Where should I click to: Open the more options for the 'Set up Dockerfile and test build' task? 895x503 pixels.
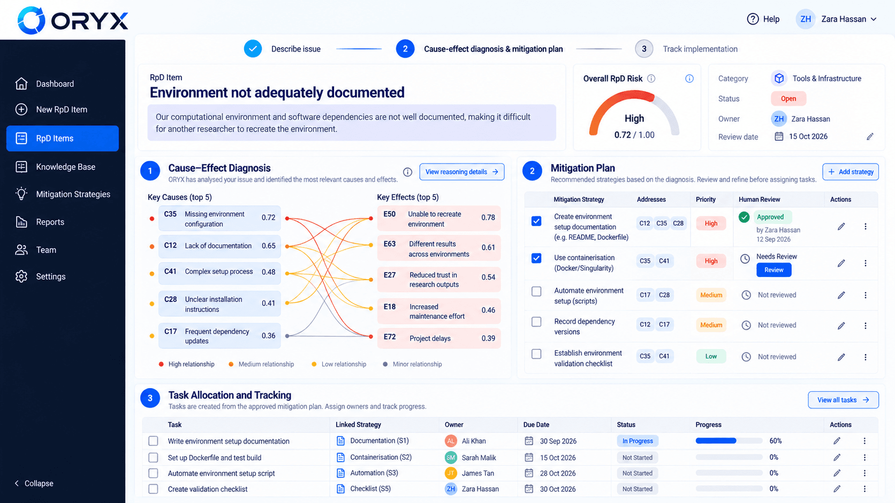(864, 458)
